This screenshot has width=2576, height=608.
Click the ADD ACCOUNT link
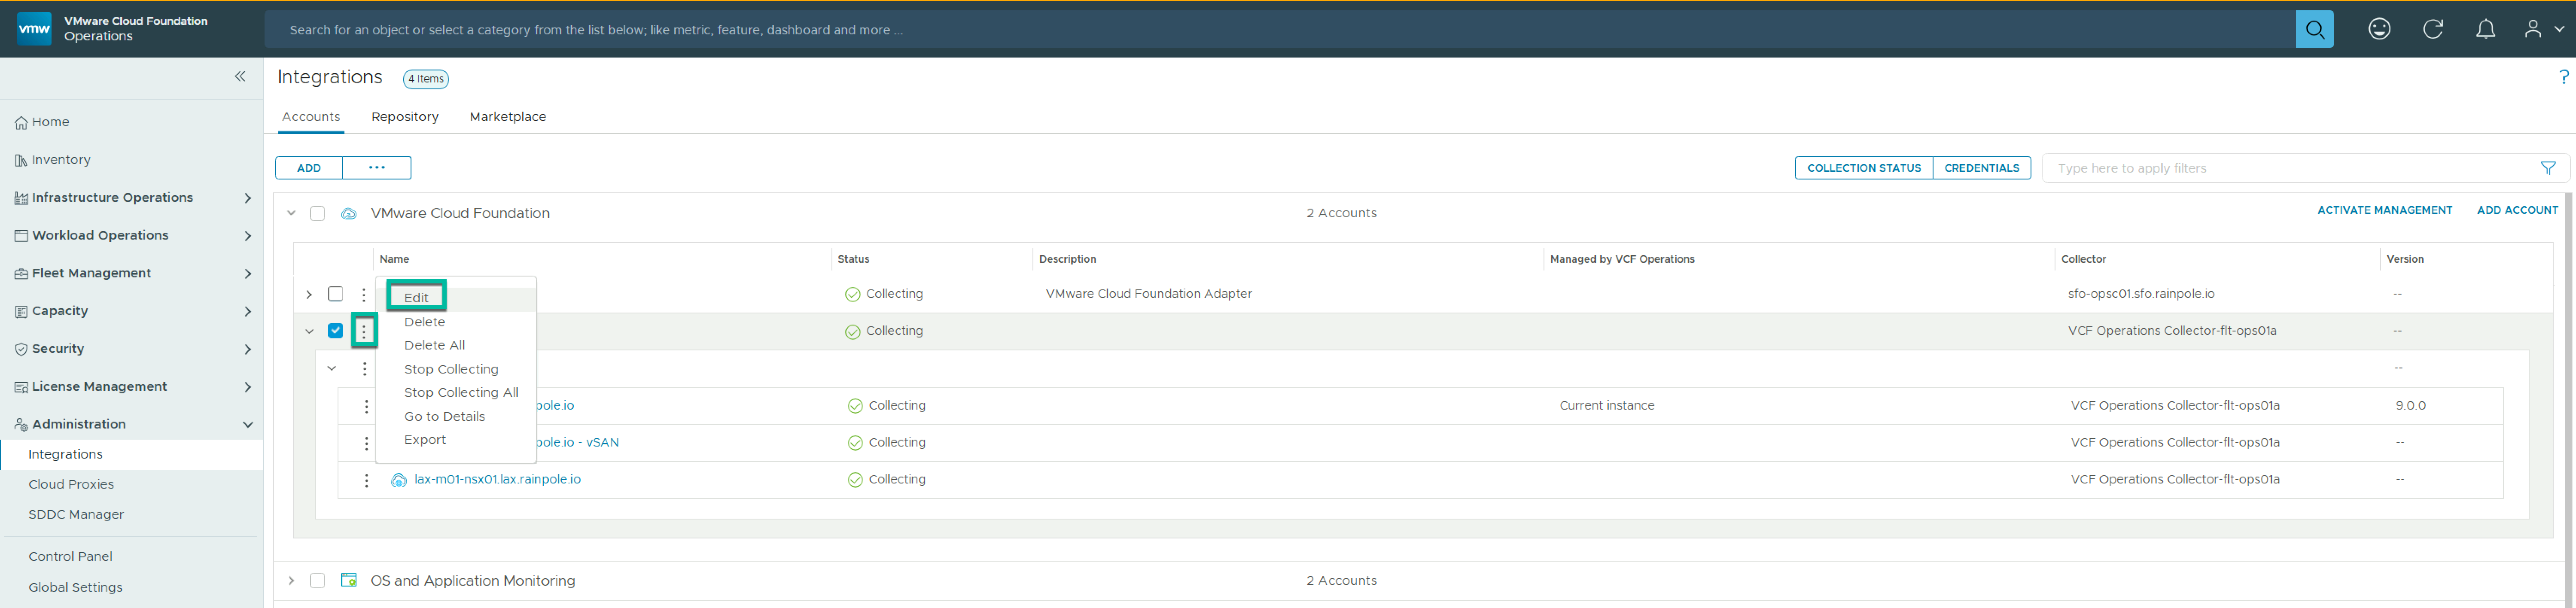pos(2516,210)
